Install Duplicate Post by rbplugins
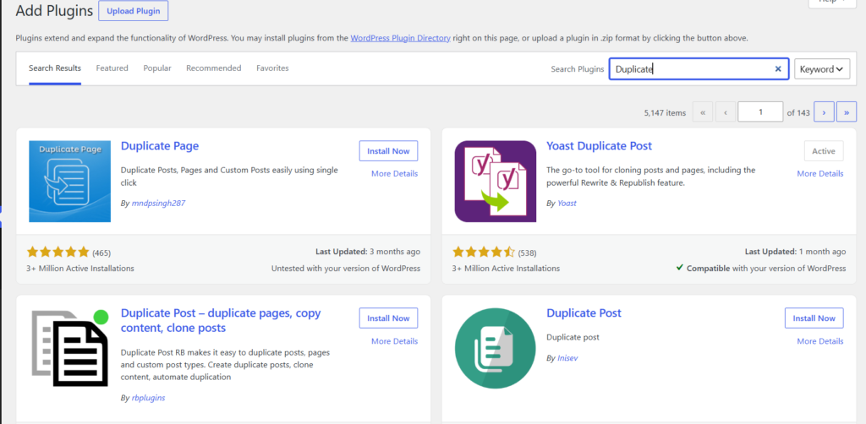 tap(389, 318)
